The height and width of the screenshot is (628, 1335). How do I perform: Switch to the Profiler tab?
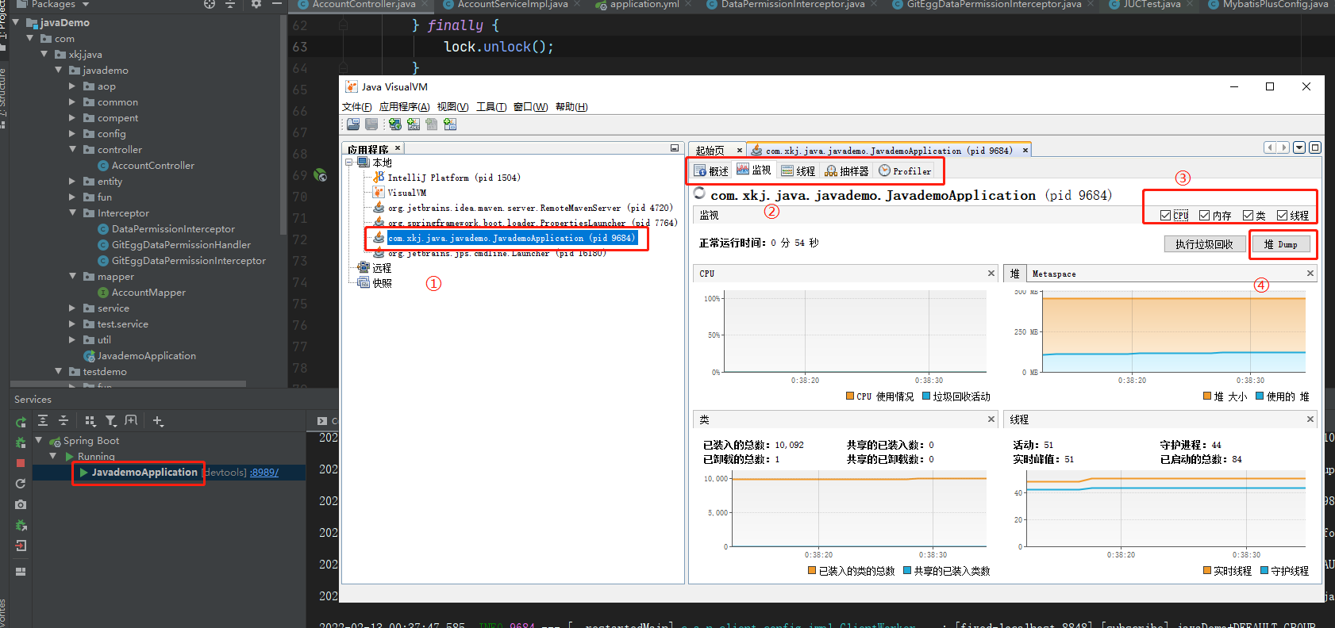(x=905, y=171)
